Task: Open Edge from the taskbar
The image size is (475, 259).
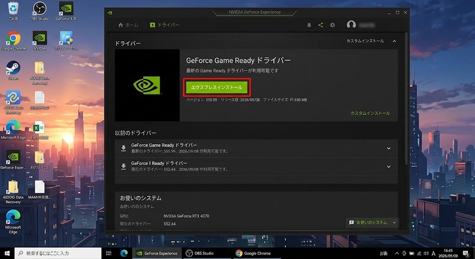Action: 124,253
